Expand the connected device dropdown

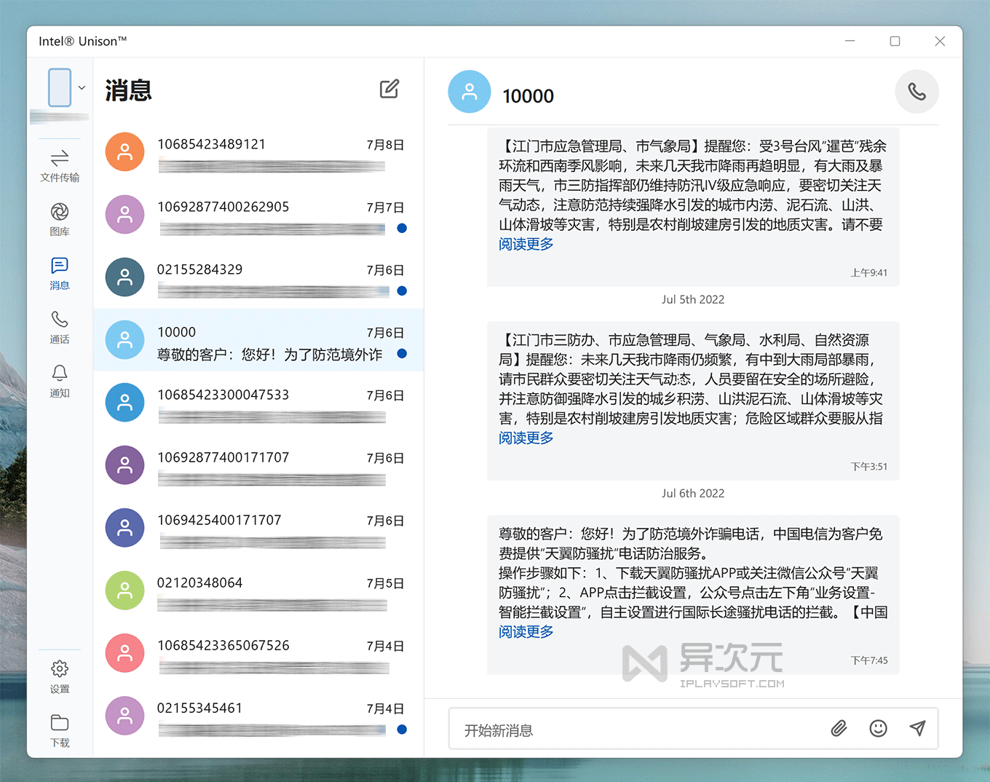coord(81,87)
